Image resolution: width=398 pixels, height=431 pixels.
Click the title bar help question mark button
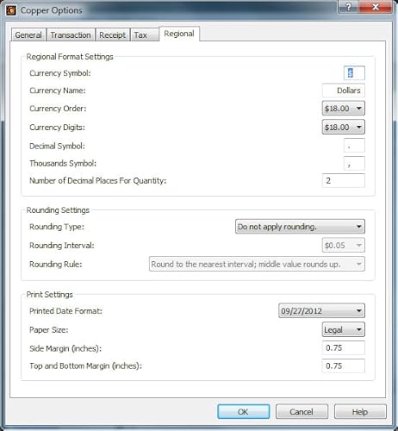pos(348,7)
